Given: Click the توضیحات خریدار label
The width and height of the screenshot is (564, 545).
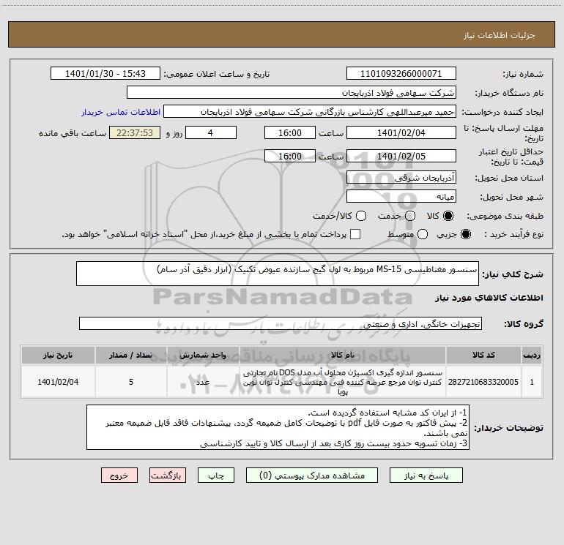Looking at the screenshot, I should coord(508,428).
